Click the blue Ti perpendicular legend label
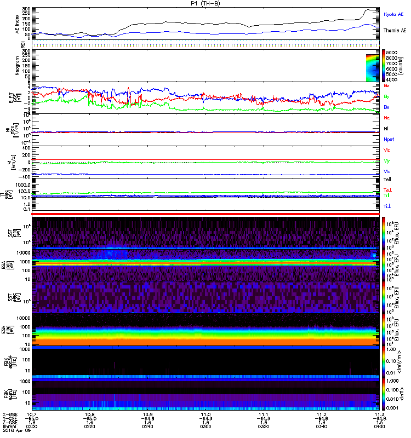The width and height of the screenshot is (411, 438). click(387, 206)
